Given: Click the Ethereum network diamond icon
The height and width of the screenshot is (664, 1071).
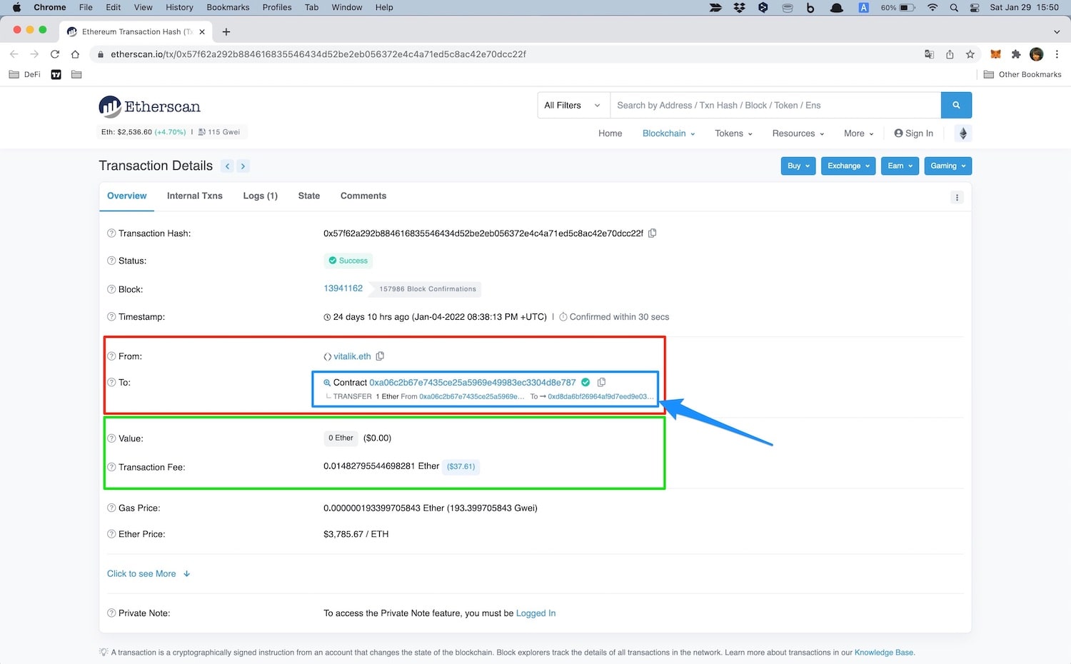Looking at the screenshot, I should pos(962,133).
